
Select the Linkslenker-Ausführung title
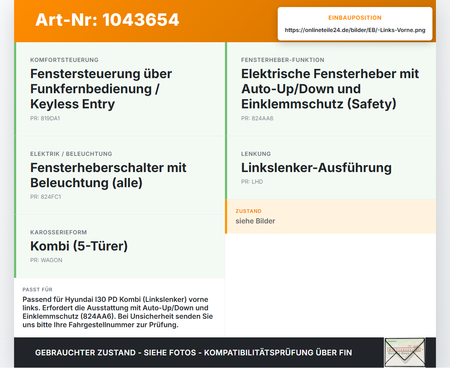[x=316, y=168]
